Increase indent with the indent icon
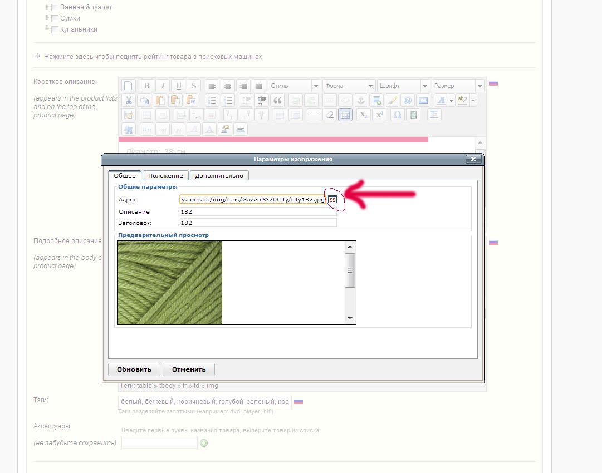Viewport: 602px width, 473px height. [x=262, y=100]
